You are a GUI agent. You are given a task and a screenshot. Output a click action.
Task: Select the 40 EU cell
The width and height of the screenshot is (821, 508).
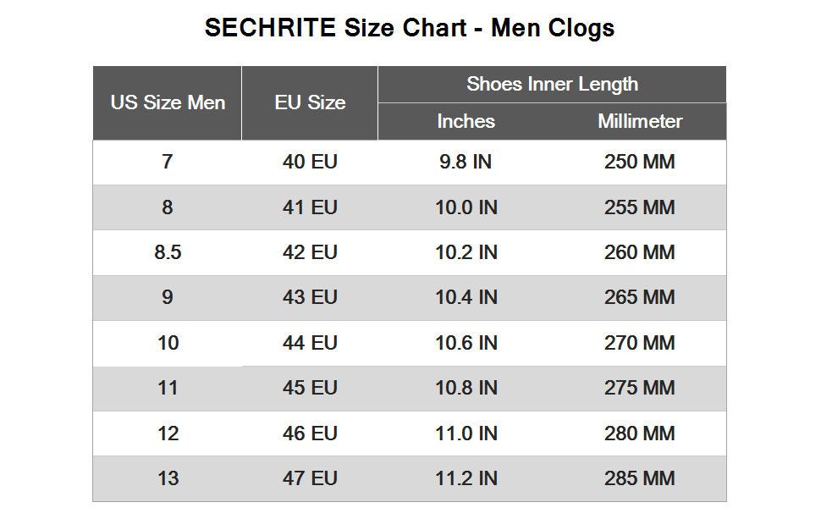[310, 162]
